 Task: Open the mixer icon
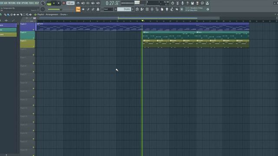coord(152,9)
